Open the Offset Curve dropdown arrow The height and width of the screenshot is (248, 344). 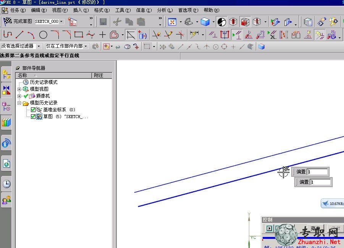[x=123, y=35]
